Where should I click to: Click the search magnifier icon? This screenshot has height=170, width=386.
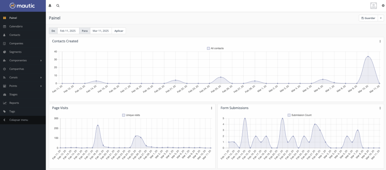click(58, 6)
